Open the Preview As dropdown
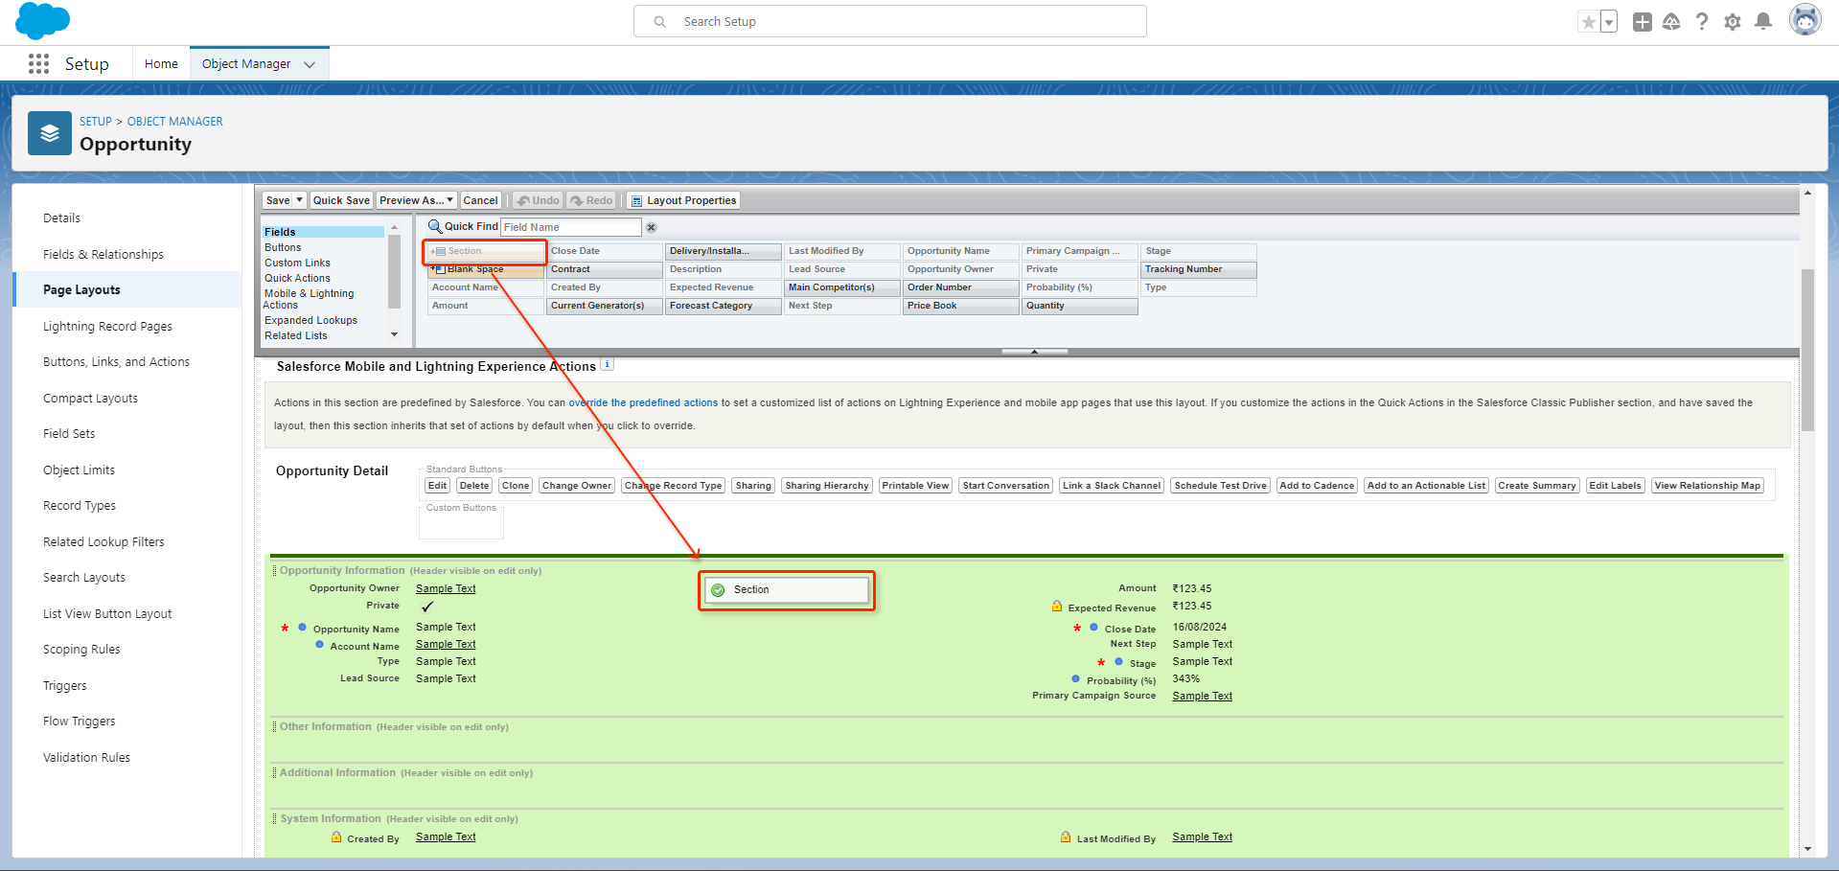This screenshot has width=1839, height=871. (x=416, y=200)
